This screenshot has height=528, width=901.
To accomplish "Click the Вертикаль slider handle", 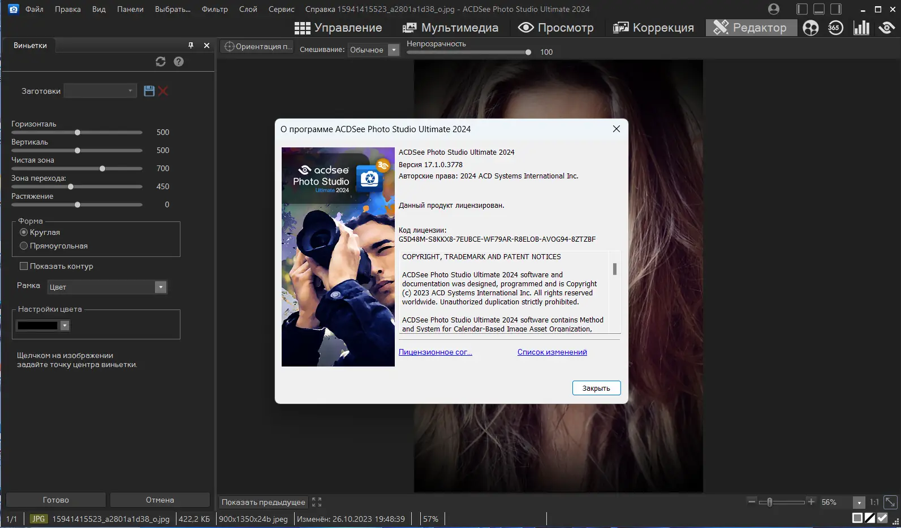I will click(x=77, y=151).
